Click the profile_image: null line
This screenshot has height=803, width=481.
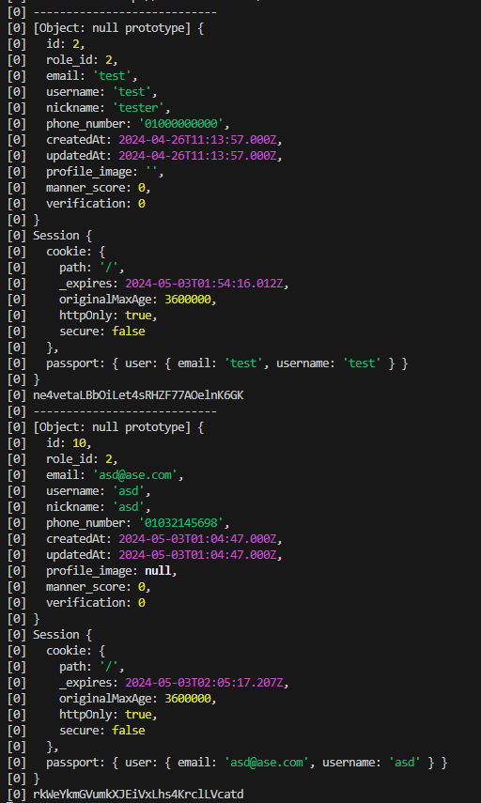pos(112,571)
